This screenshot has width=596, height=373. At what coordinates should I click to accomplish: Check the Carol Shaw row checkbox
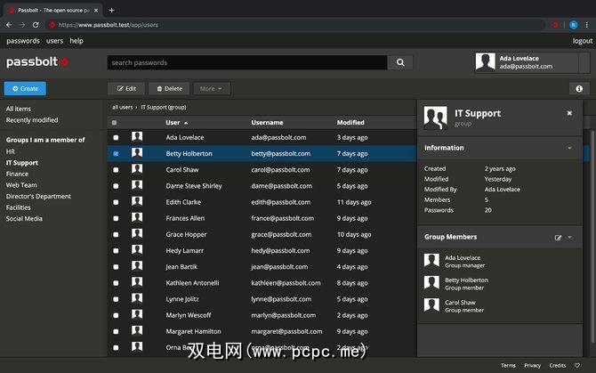click(x=116, y=170)
